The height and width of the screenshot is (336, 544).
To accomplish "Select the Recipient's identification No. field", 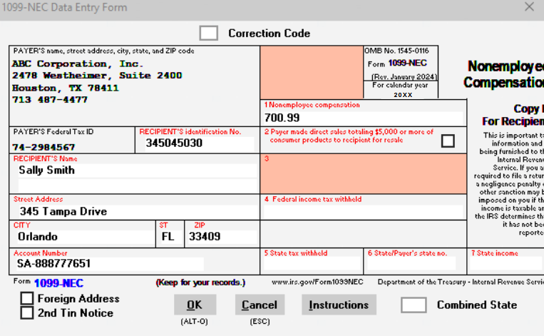I will 197,143.
